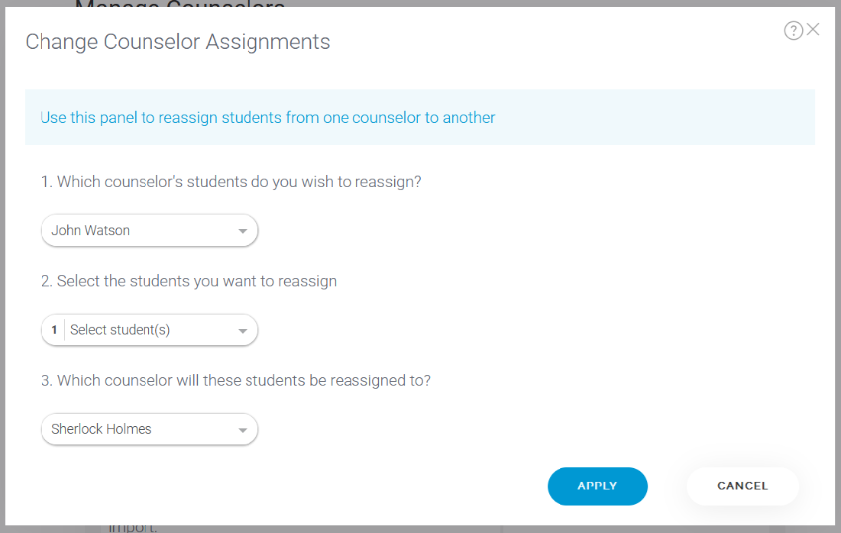Click the background import text below dialog

click(x=133, y=528)
